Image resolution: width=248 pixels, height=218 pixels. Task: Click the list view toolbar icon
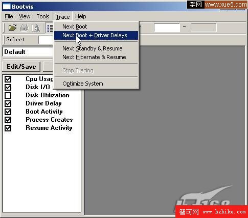[x=50, y=28]
